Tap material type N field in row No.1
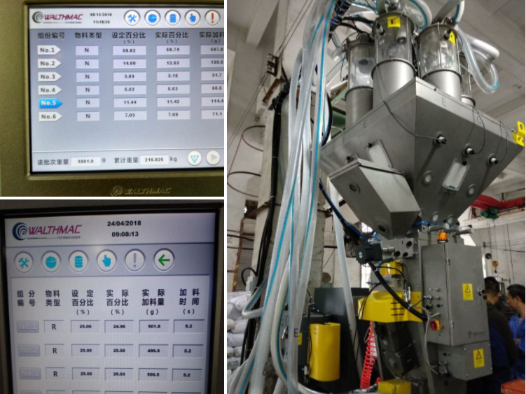The image size is (526, 394). [87, 50]
